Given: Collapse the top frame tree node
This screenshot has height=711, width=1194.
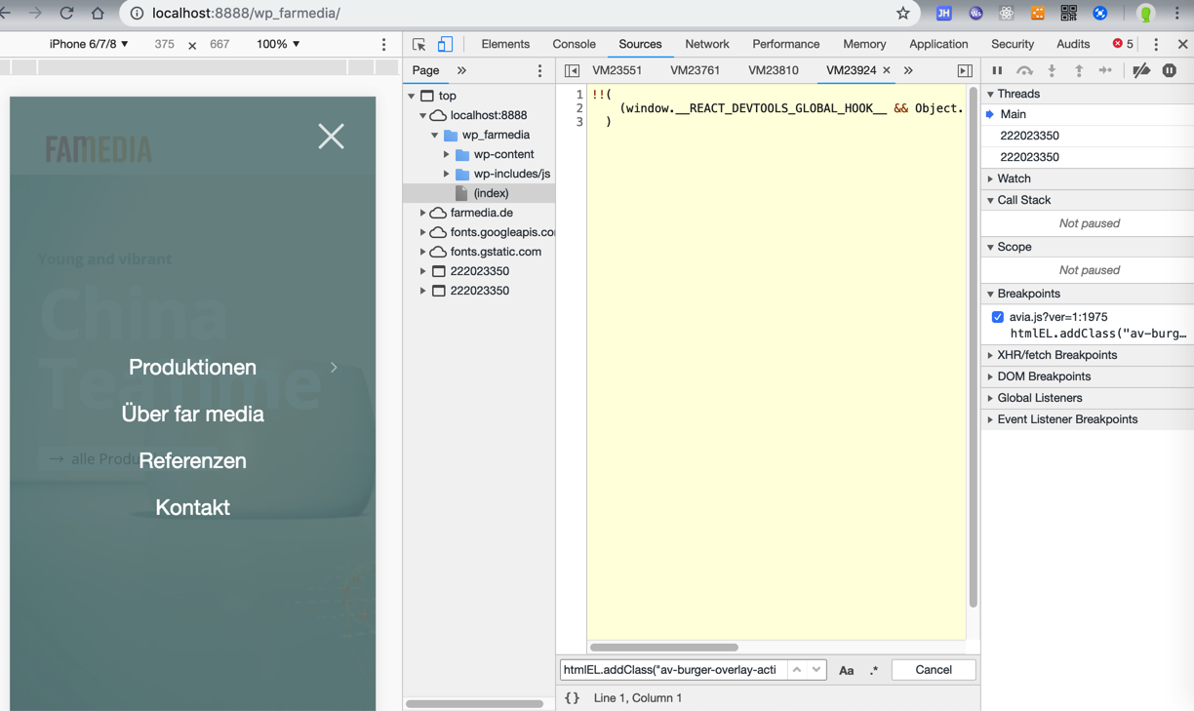Looking at the screenshot, I should [x=412, y=96].
